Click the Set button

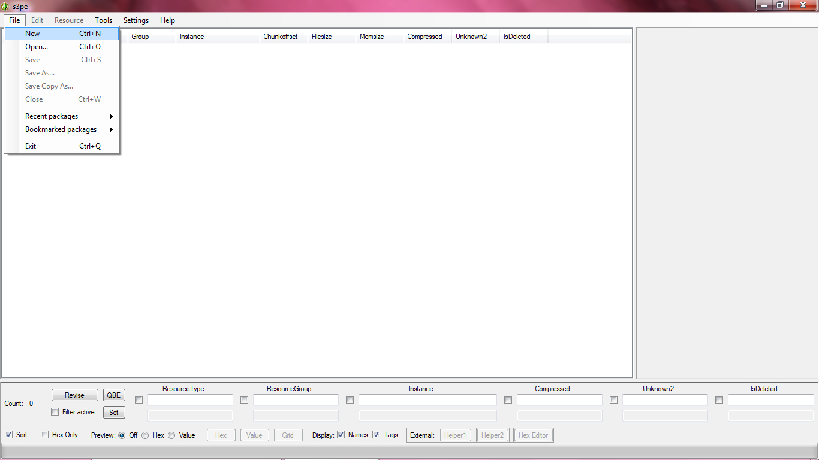coord(113,412)
